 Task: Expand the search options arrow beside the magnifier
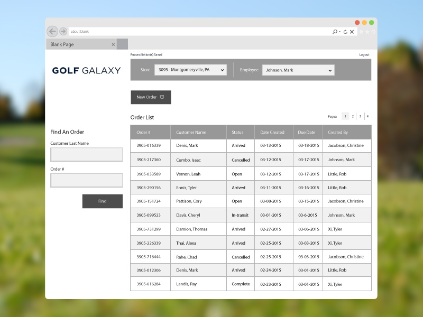point(339,32)
